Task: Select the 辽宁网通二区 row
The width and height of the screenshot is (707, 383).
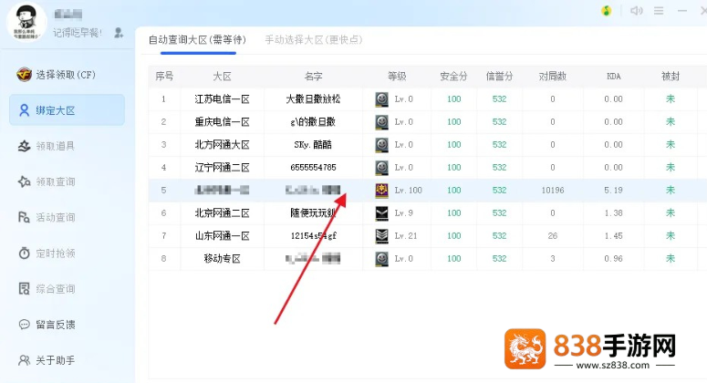Action: tap(428, 167)
